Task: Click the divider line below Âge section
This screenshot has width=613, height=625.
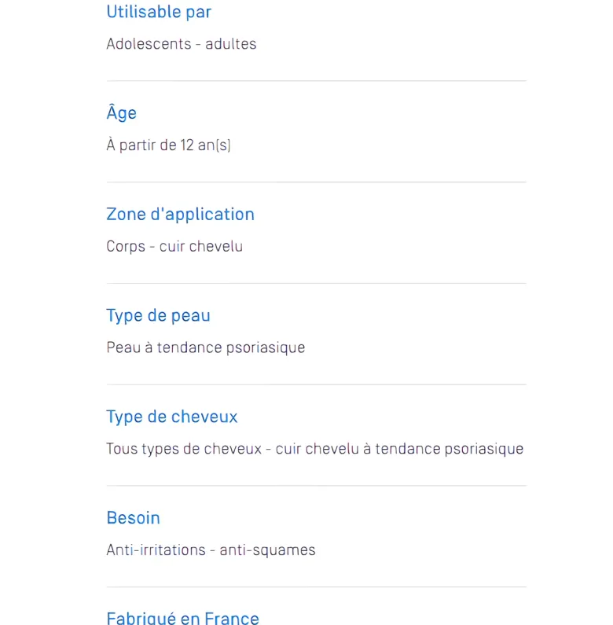Action: 317,182
